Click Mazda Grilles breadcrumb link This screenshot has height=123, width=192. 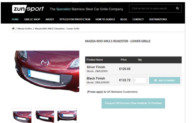[x=25, y=29]
